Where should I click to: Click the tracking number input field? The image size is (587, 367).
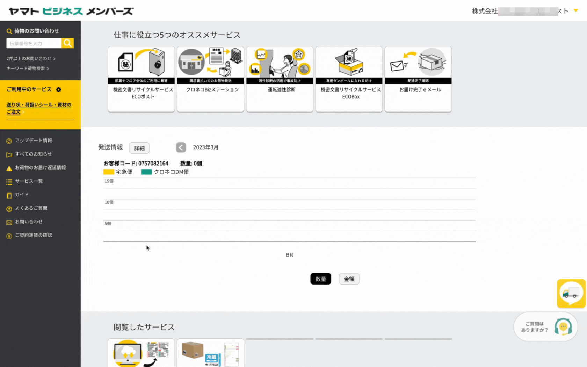34,43
